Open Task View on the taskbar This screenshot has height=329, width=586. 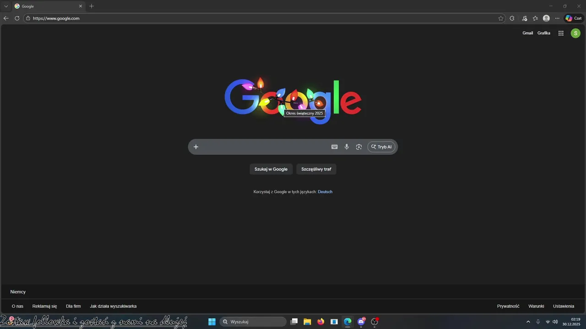[294, 322]
